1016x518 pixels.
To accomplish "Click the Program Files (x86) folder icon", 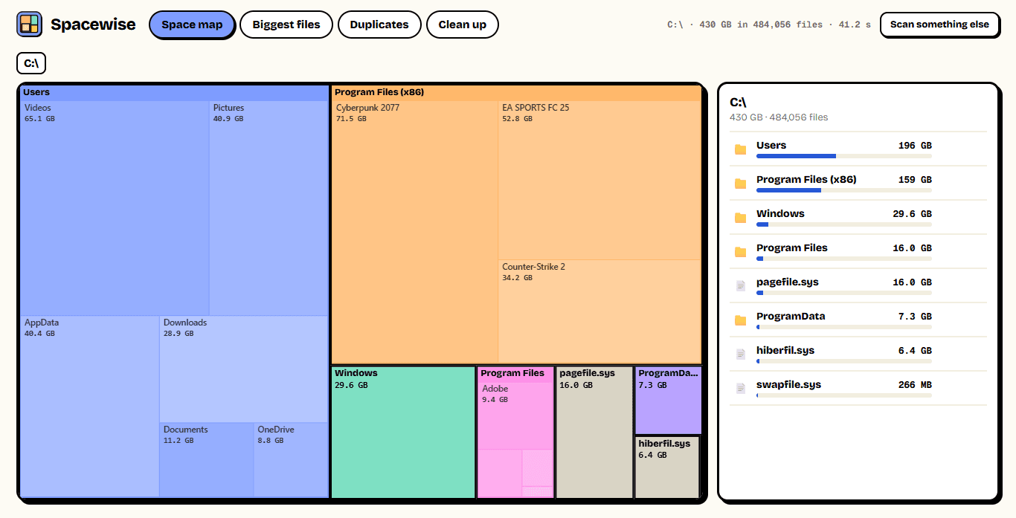I will 740,184.
